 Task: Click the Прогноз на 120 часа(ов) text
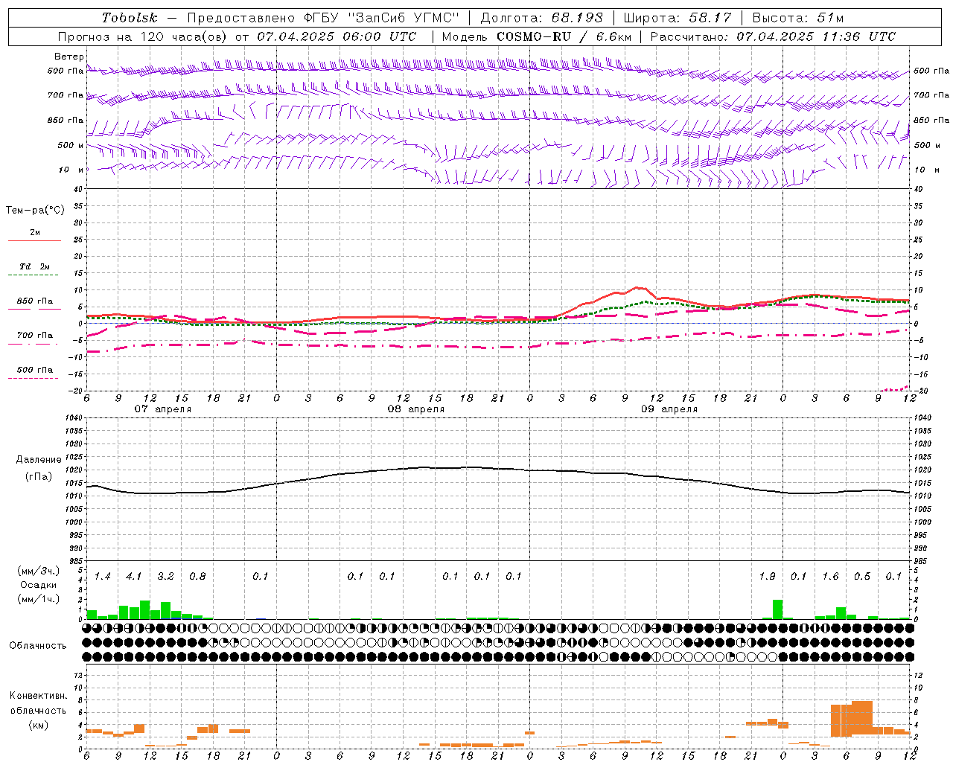(x=142, y=36)
